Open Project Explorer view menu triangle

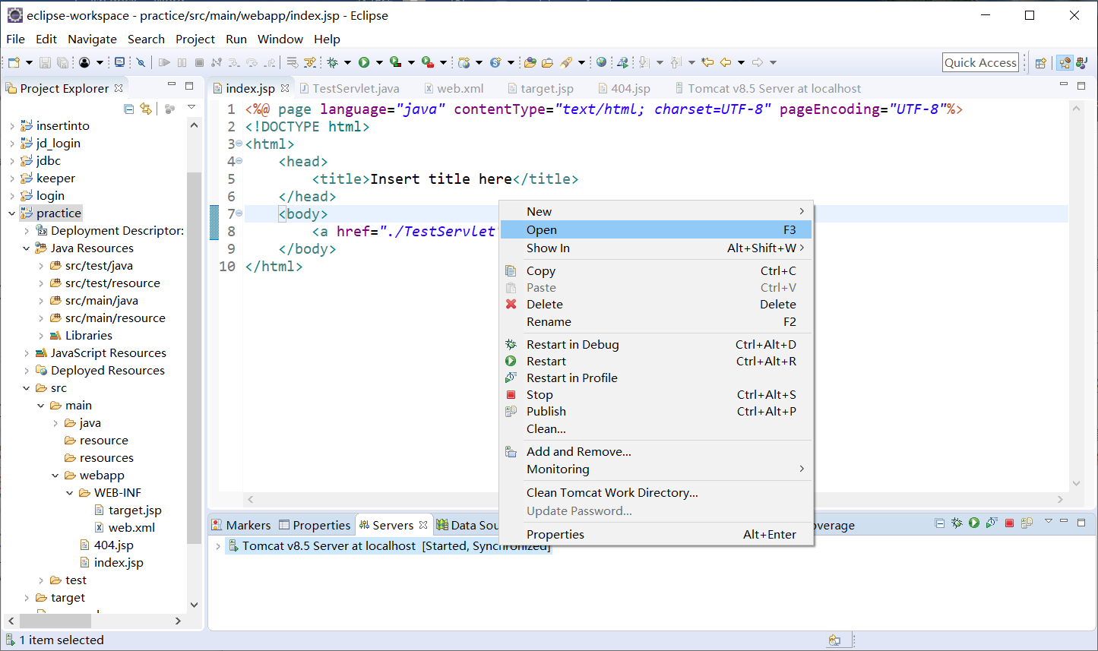pyautogui.click(x=191, y=108)
